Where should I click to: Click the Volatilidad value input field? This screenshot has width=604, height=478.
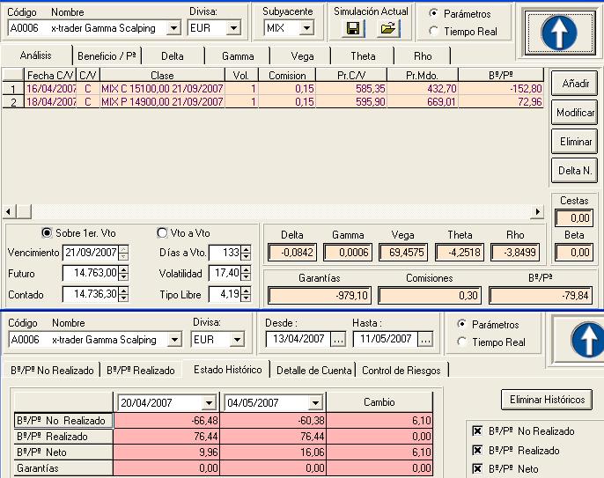[225, 274]
